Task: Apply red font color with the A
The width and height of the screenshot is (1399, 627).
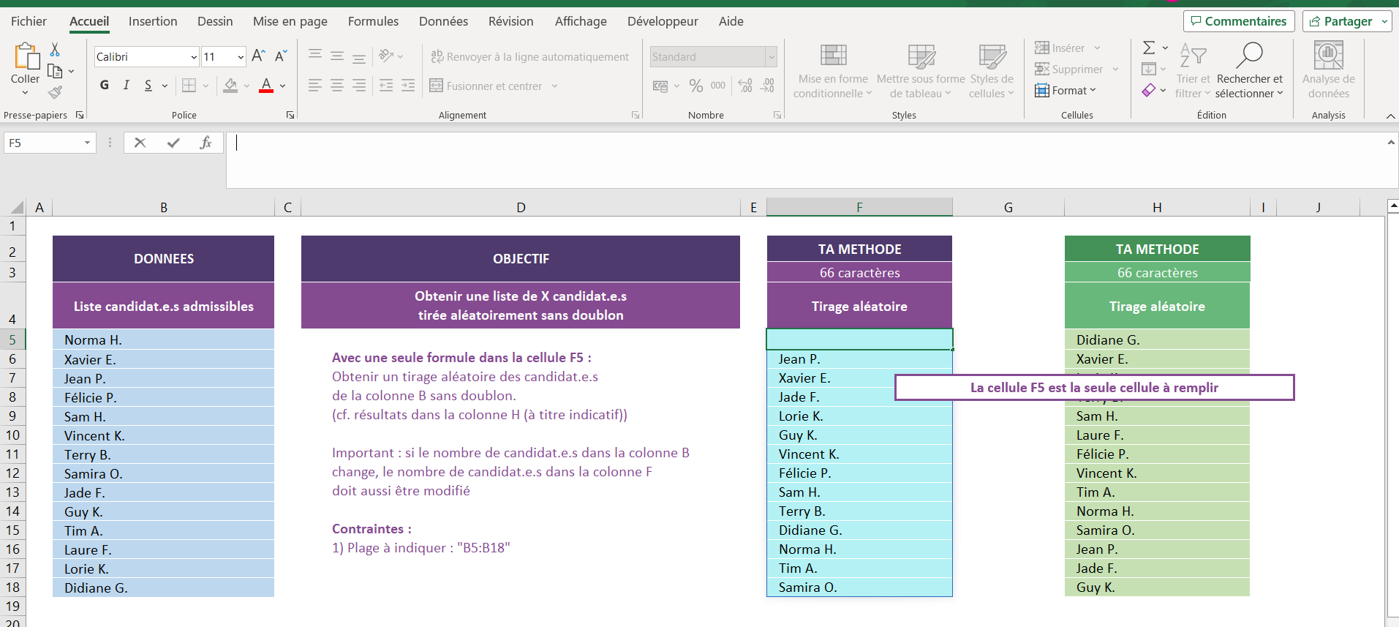Action: coord(266,86)
